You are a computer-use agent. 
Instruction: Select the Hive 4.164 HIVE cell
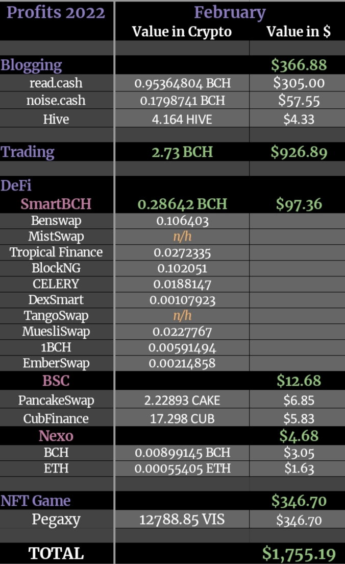pyautogui.click(x=182, y=119)
